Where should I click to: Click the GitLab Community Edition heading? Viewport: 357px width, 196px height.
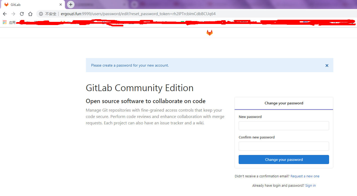tap(140, 88)
